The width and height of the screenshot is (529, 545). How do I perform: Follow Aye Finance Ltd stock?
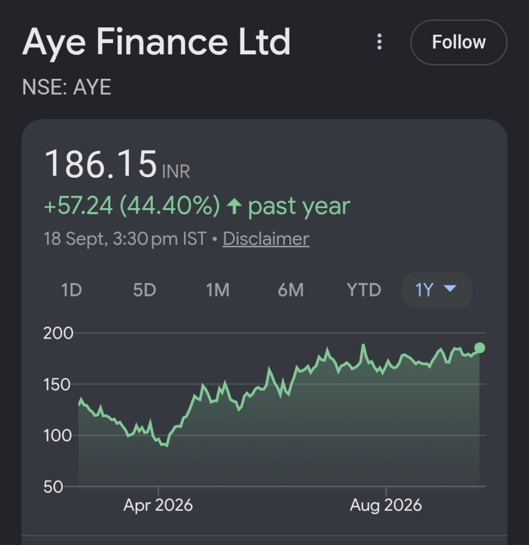(x=458, y=42)
